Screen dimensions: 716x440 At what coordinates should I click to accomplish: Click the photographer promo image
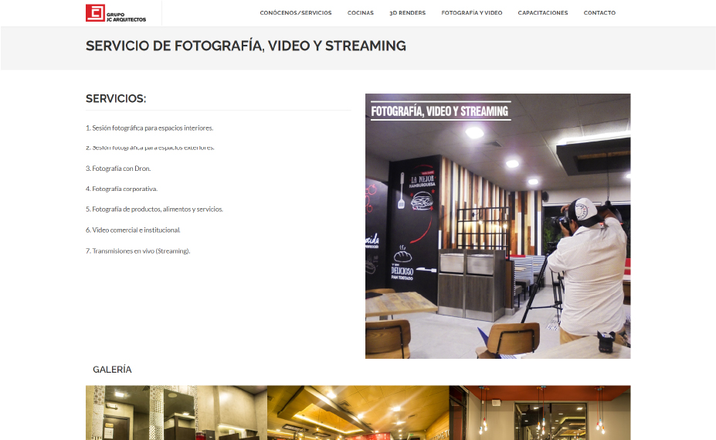coord(497,226)
